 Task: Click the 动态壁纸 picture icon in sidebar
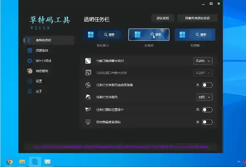pyautogui.click(x=29, y=71)
